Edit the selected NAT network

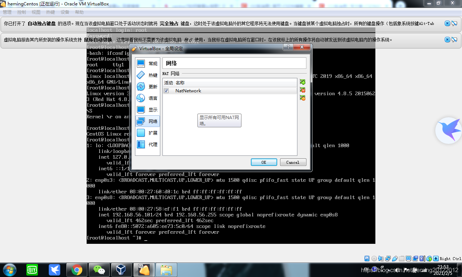tap(302, 98)
